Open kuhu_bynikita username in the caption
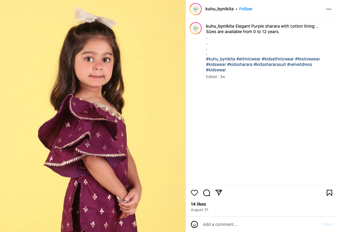337x232 pixels. (x=220, y=26)
